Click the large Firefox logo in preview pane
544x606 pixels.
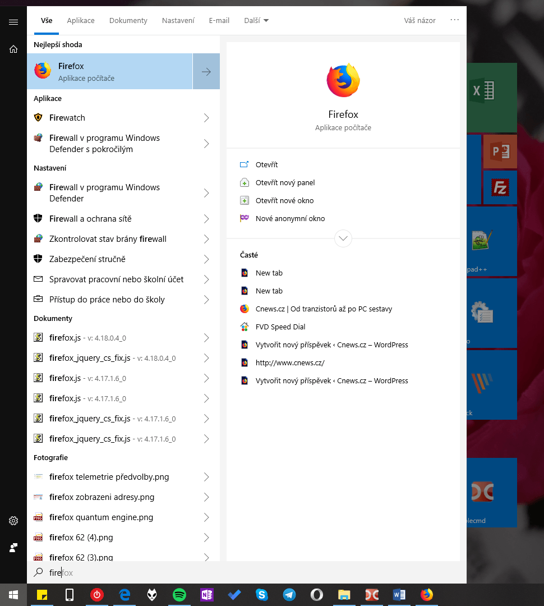click(343, 80)
